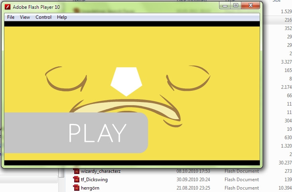
Task: Click Flash Document type of herrgörn row
Action: tap(242, 188)
